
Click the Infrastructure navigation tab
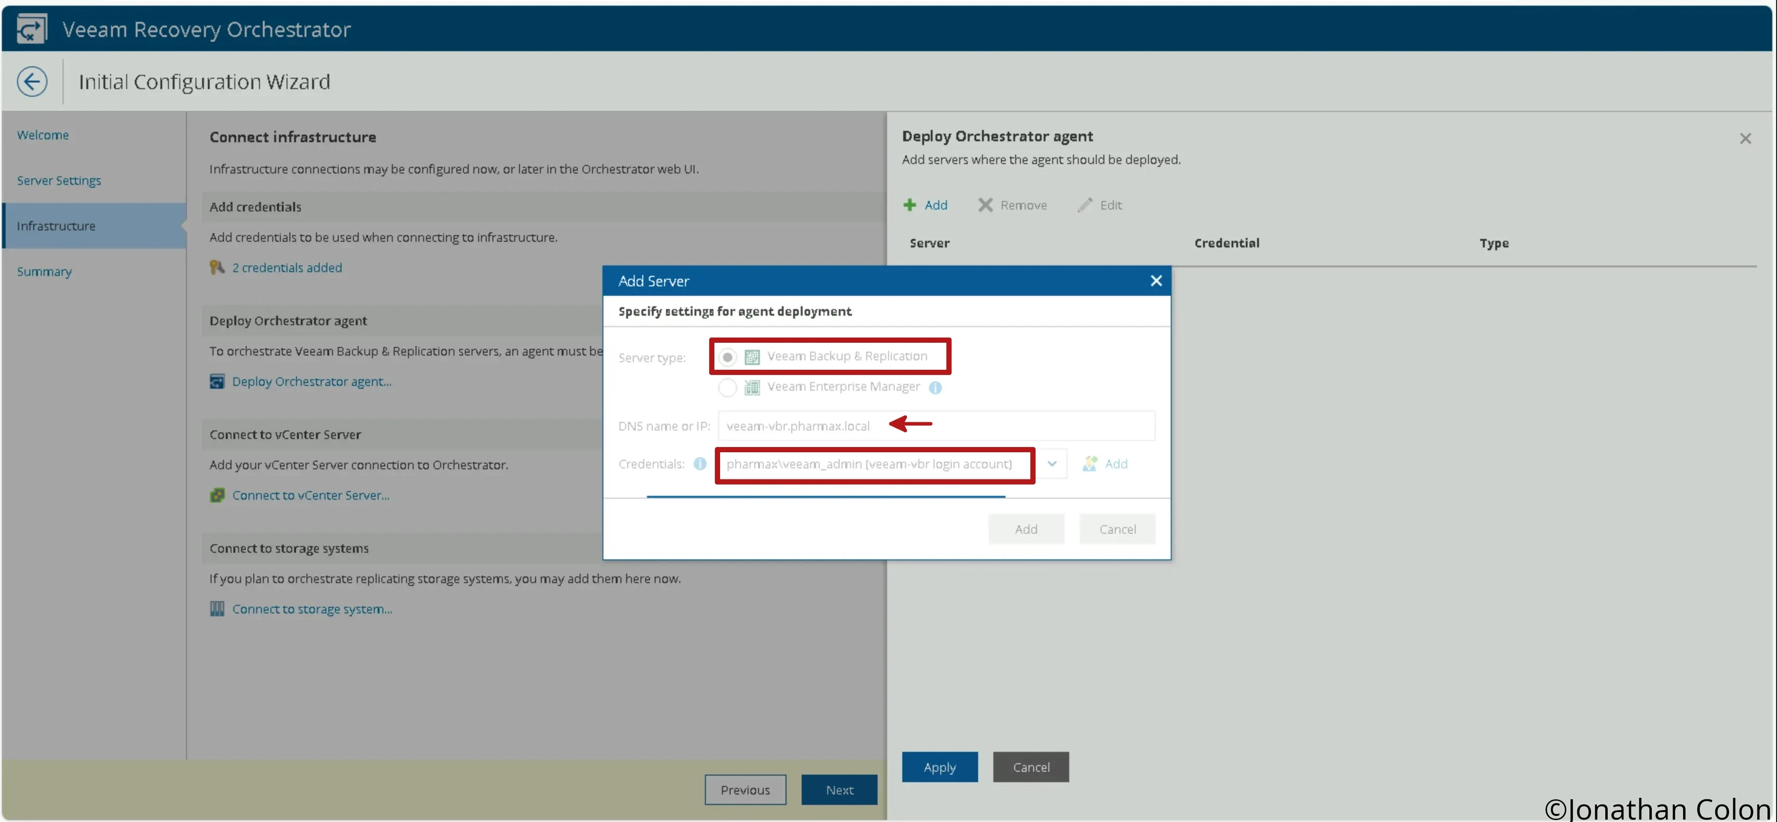pos(56,224)
